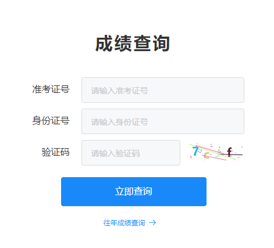Select placeholder text 请输入准考证号
274x248 pixels.
point(120,91)
